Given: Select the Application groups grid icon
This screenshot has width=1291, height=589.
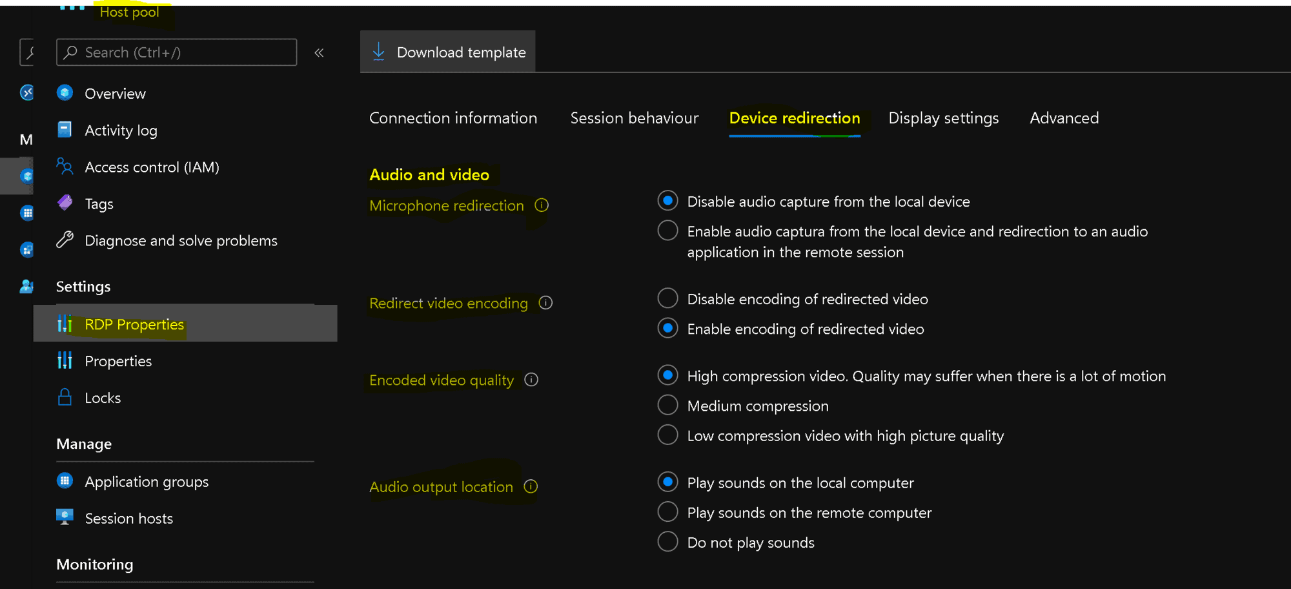Looking at the screenshot, I should tap(65, 480).
